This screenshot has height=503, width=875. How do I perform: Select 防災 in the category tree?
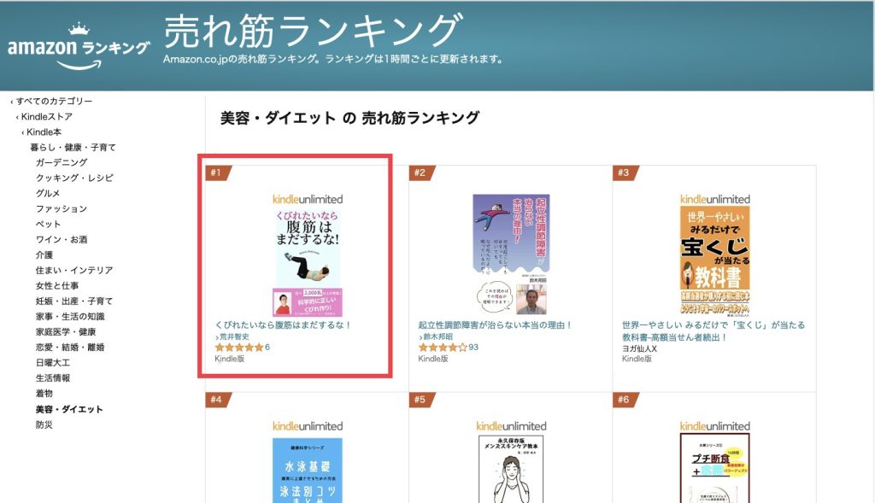44,425
